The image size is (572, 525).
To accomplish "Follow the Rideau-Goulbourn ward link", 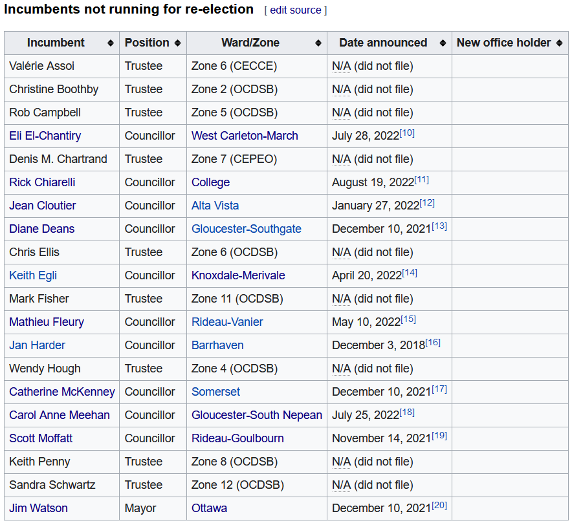I will point(237,438).
